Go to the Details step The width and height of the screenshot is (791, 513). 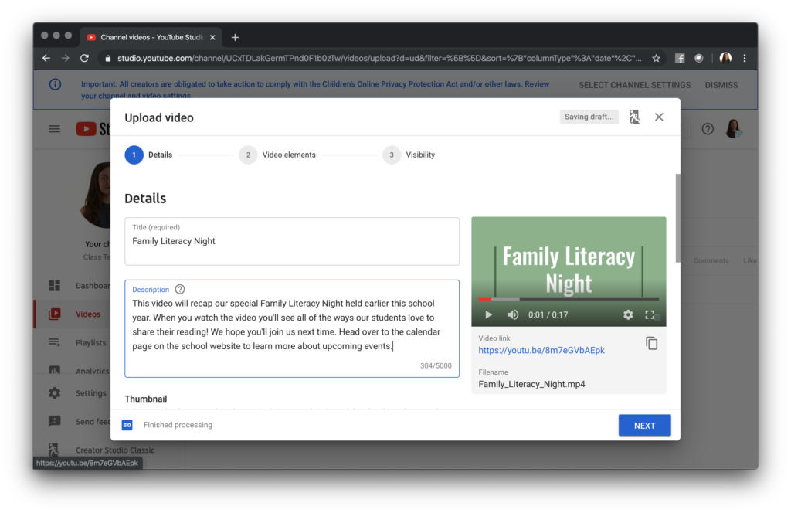148,155
